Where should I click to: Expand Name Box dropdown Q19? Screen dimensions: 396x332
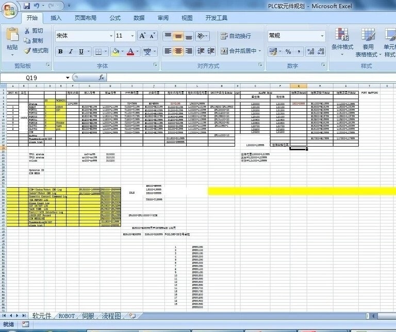(68, 78)
